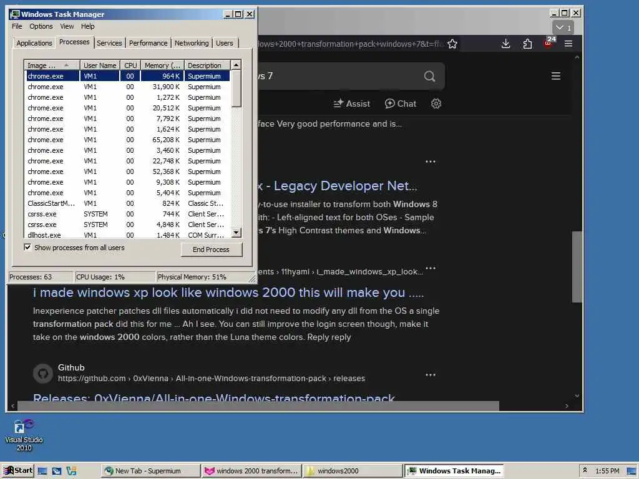Open options dots for Legacy Developer Net result
Screen dimensions: 639x479
(431, 162)
